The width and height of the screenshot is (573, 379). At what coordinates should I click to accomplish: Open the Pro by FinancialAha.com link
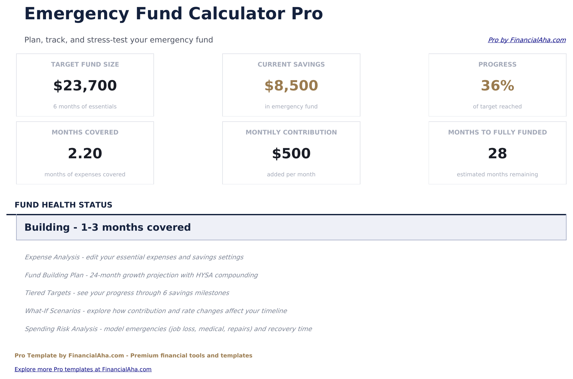point(527,40)
